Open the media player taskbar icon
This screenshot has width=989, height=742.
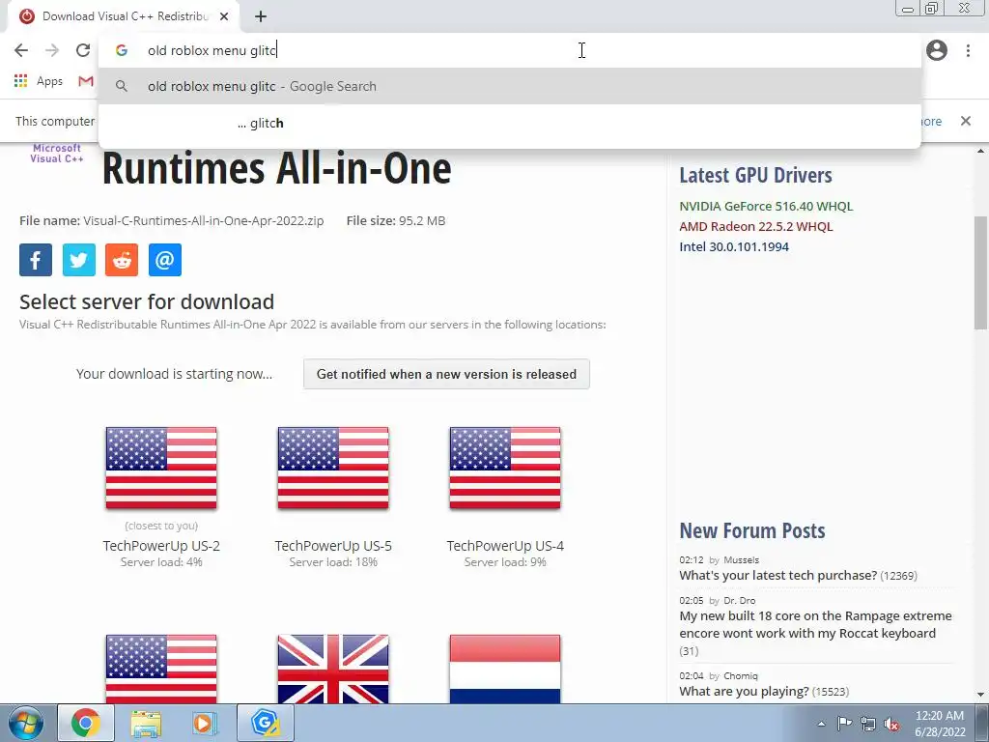(x=205, y=723)
